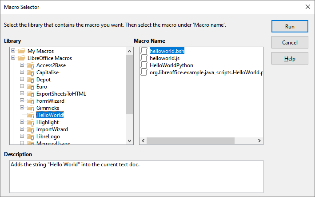Select the LibreLogo library name

point(48,137)
